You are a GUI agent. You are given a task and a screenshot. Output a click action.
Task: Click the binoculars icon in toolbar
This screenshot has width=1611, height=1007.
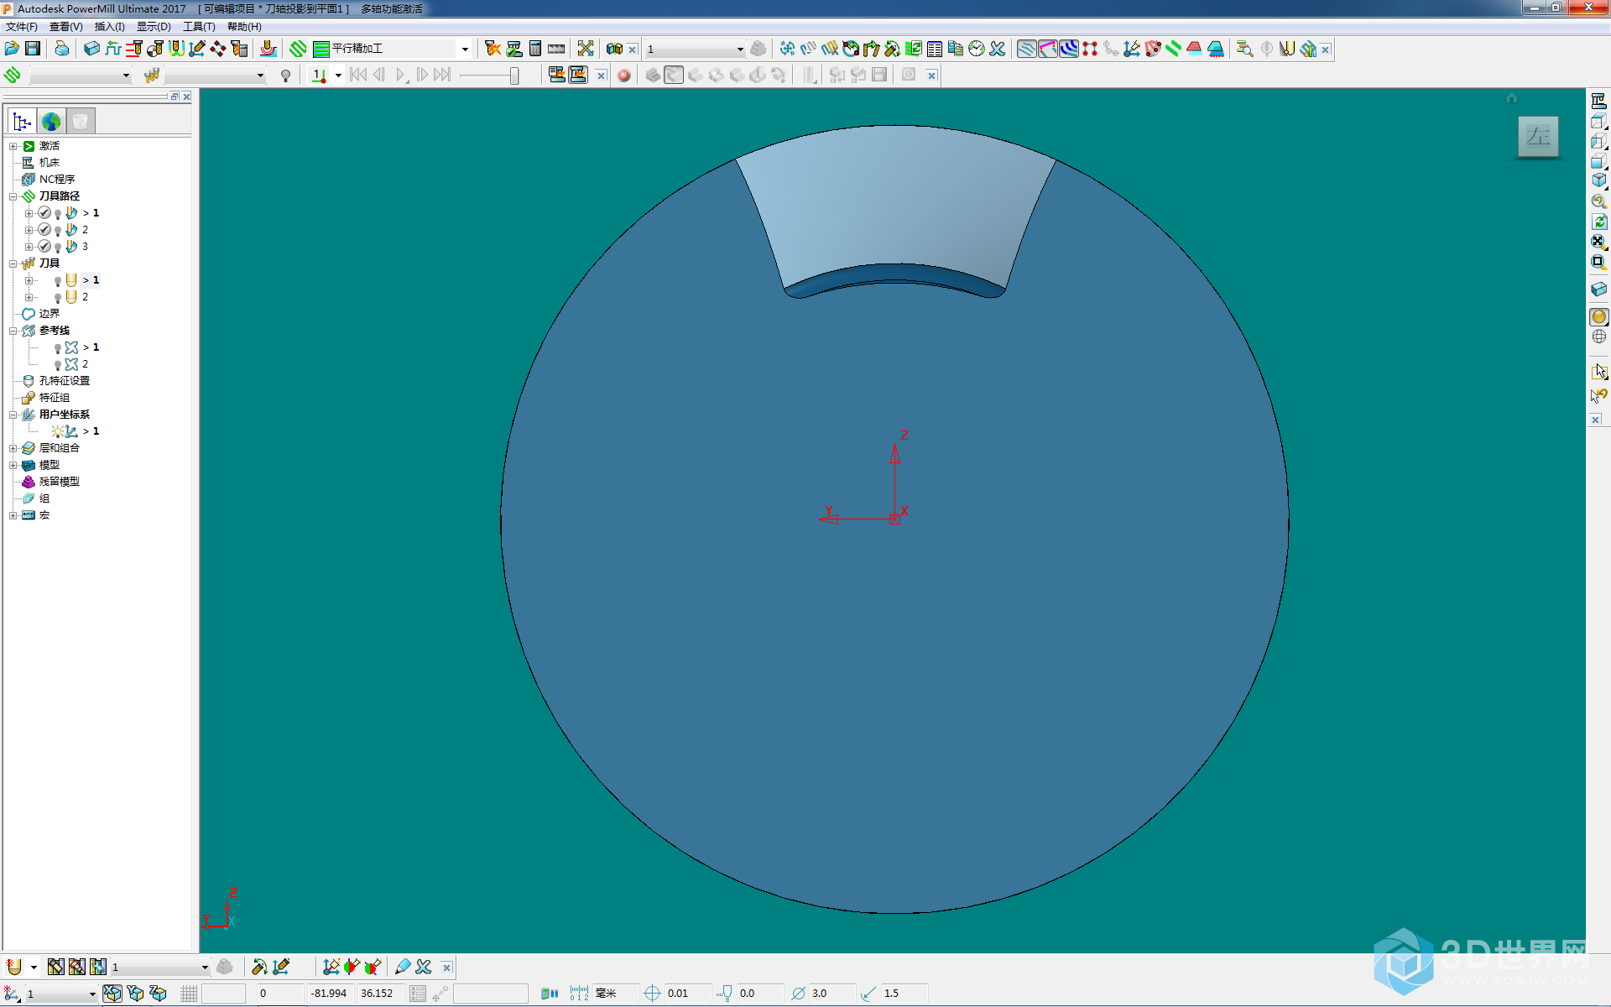pyautogui.click(x=615, y=49)
